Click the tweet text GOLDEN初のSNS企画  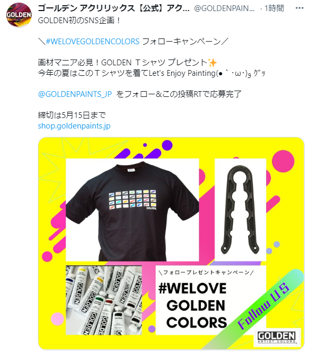pyautogui.click(x=80, y=21)
